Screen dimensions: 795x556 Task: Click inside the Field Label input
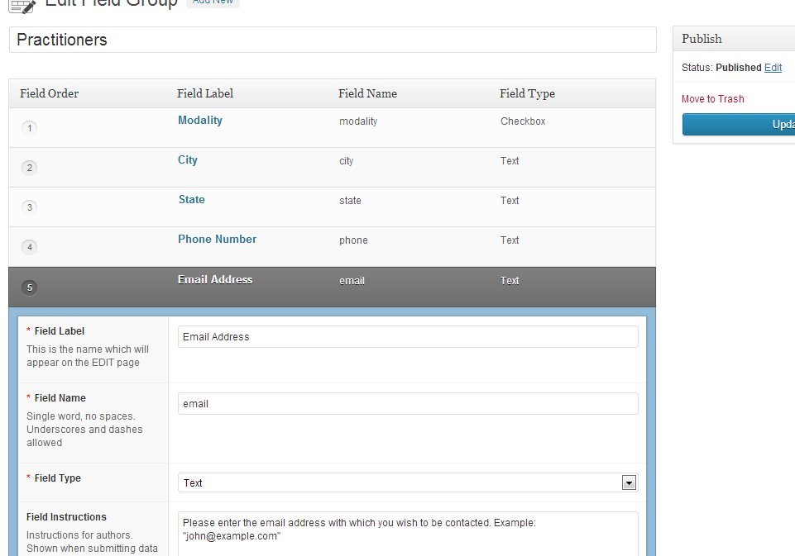coord(408,336)
